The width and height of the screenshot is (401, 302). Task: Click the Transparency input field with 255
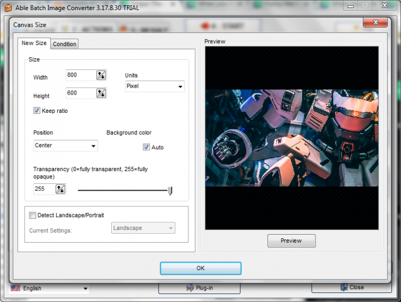(x=44, y=189)
